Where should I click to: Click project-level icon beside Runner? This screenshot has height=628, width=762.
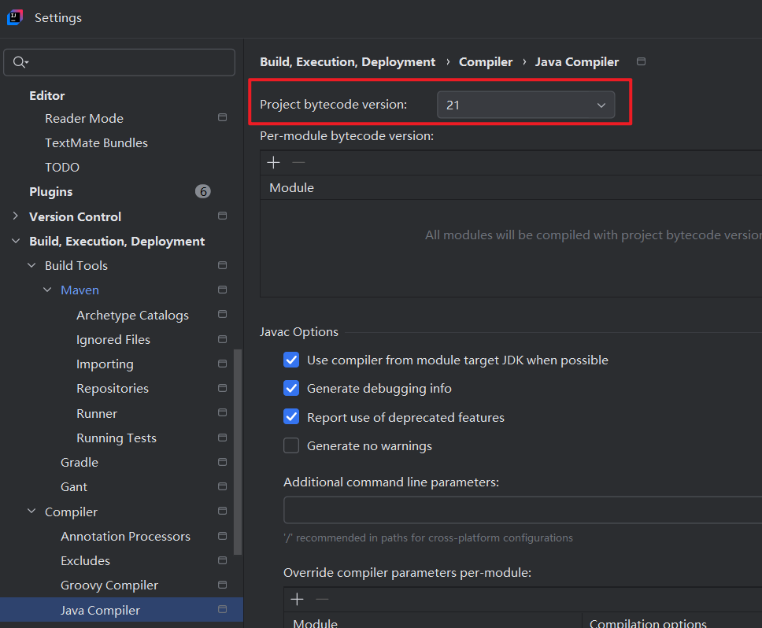[222, 413]
